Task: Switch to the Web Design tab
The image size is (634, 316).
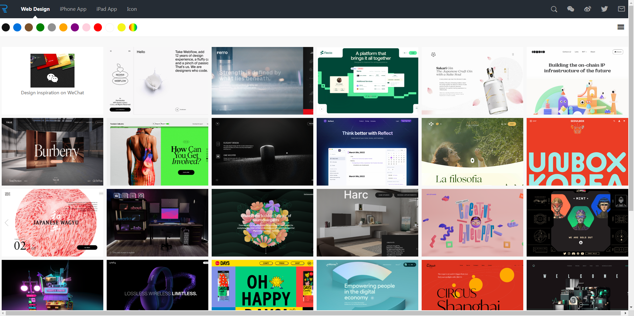Action: (x=35, y=9)
